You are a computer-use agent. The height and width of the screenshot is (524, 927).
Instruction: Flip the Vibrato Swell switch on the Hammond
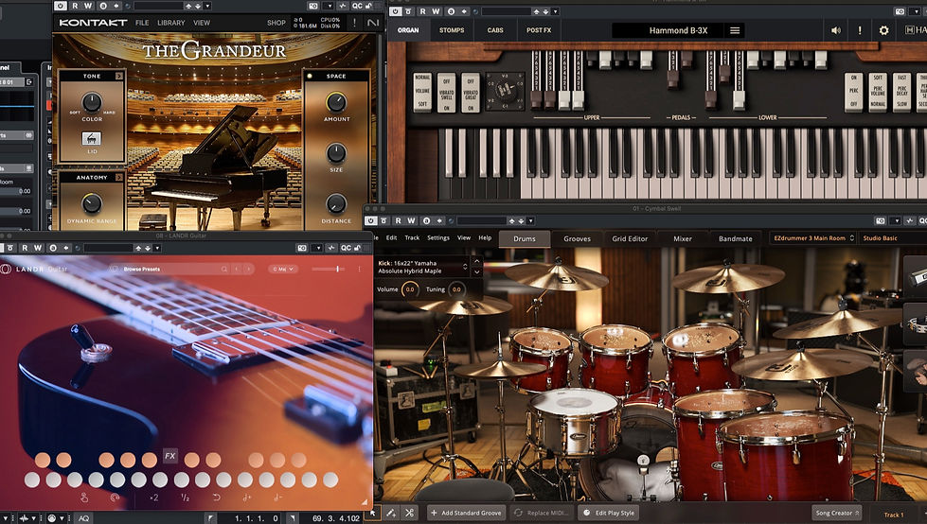coord(446,93)
